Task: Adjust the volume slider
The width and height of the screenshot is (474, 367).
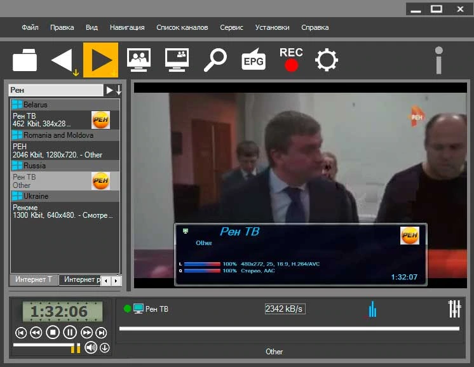Action: tap(46, 347)
